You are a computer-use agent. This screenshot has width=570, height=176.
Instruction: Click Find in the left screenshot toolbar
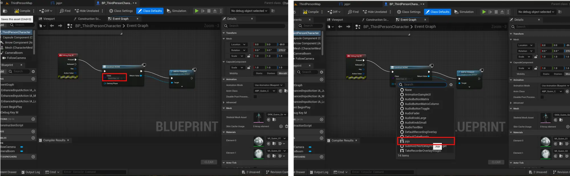pyautogui.click(x=65, y=11)
